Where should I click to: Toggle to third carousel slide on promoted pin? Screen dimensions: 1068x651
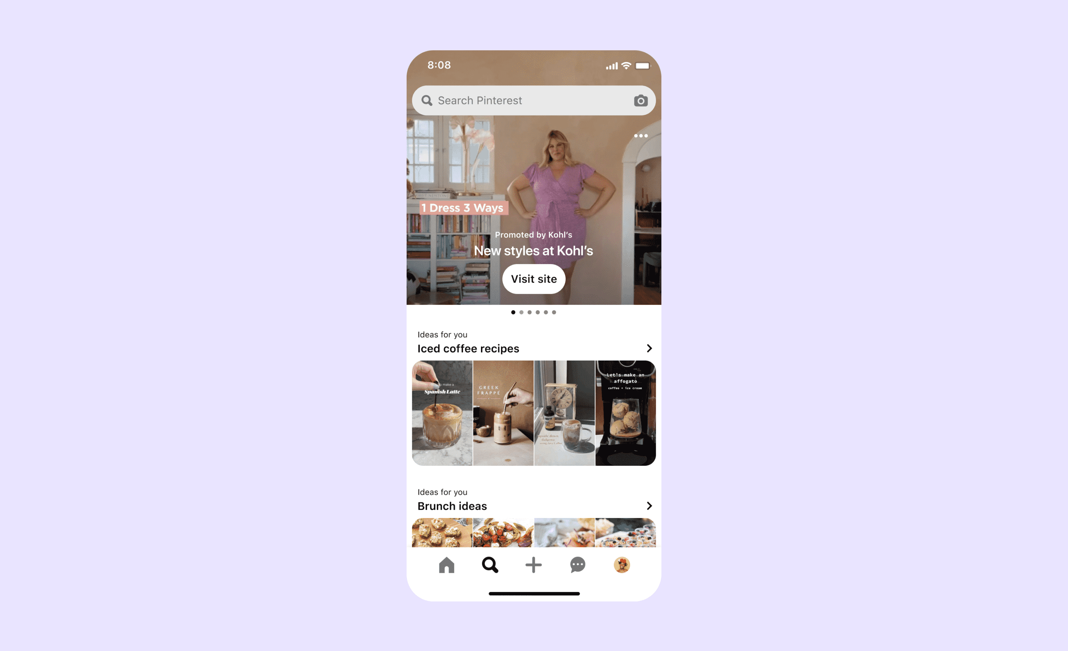tap(529, 312)
